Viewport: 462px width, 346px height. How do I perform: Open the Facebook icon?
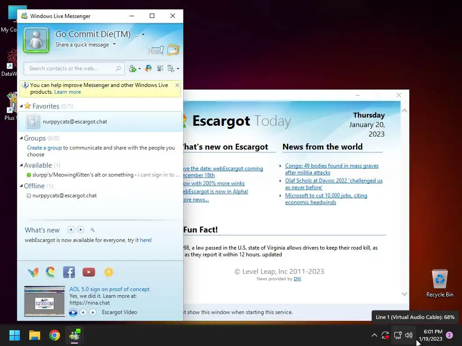pos(69,272)
